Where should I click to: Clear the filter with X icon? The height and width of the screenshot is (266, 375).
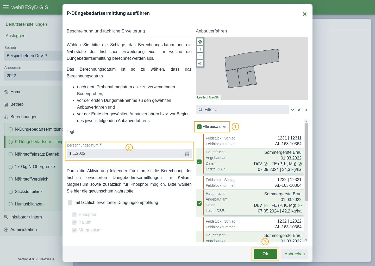click(x=299, y=110)
